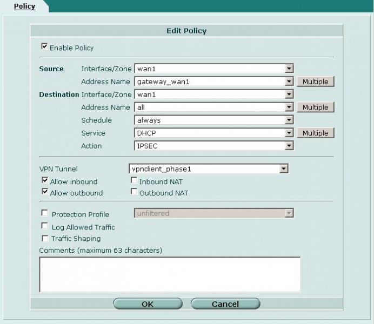Open the Service dropdown showing DHCP
The width and height of the screenshot is (374, 324).
[214, 133]
